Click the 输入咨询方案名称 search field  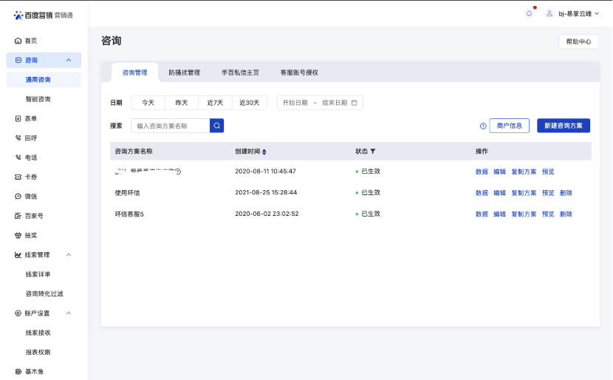pos(171,126)
